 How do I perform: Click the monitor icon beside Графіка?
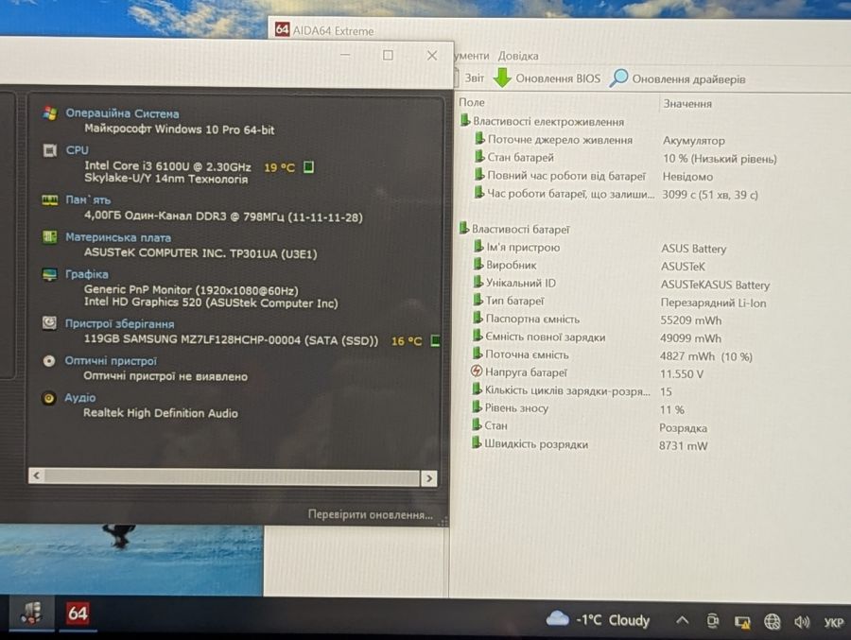49,274
